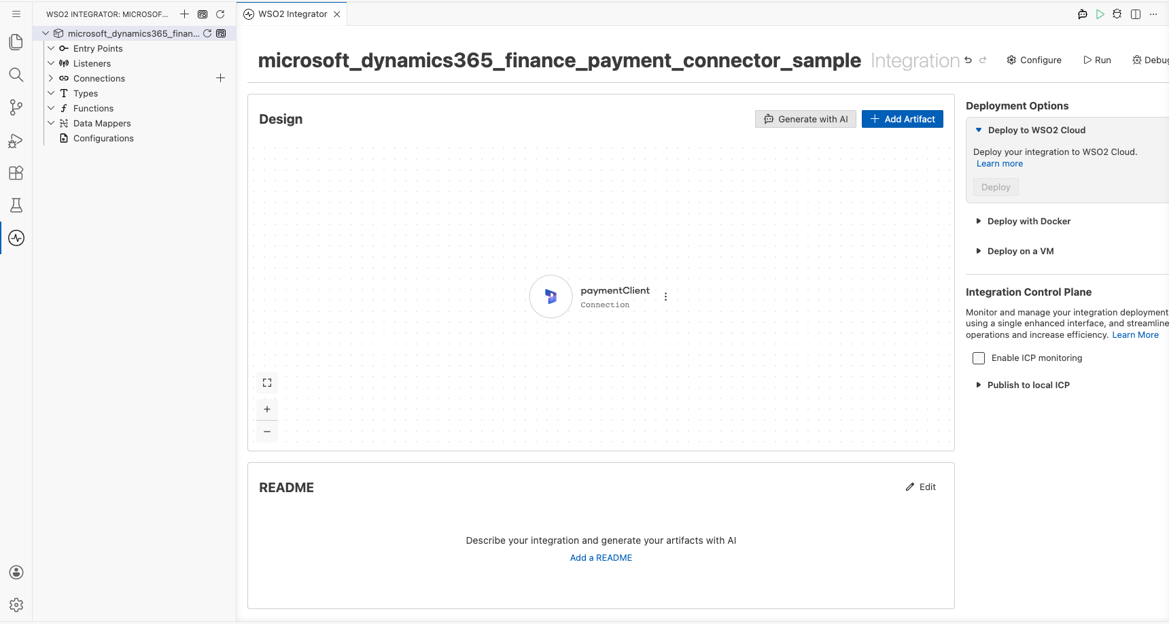Viewport: 1169px width, 624px height.
Task: Open Configurations tree item
Action: [103, 138]
